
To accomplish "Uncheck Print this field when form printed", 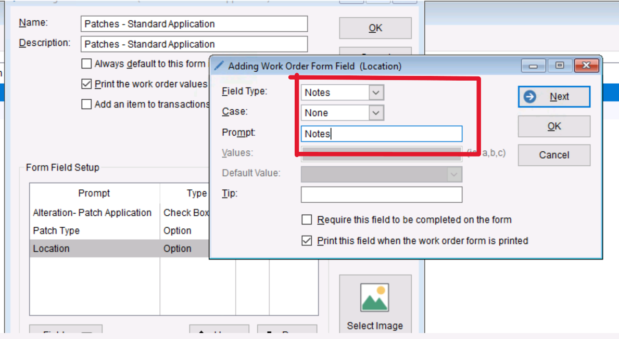I will point(307,241).
